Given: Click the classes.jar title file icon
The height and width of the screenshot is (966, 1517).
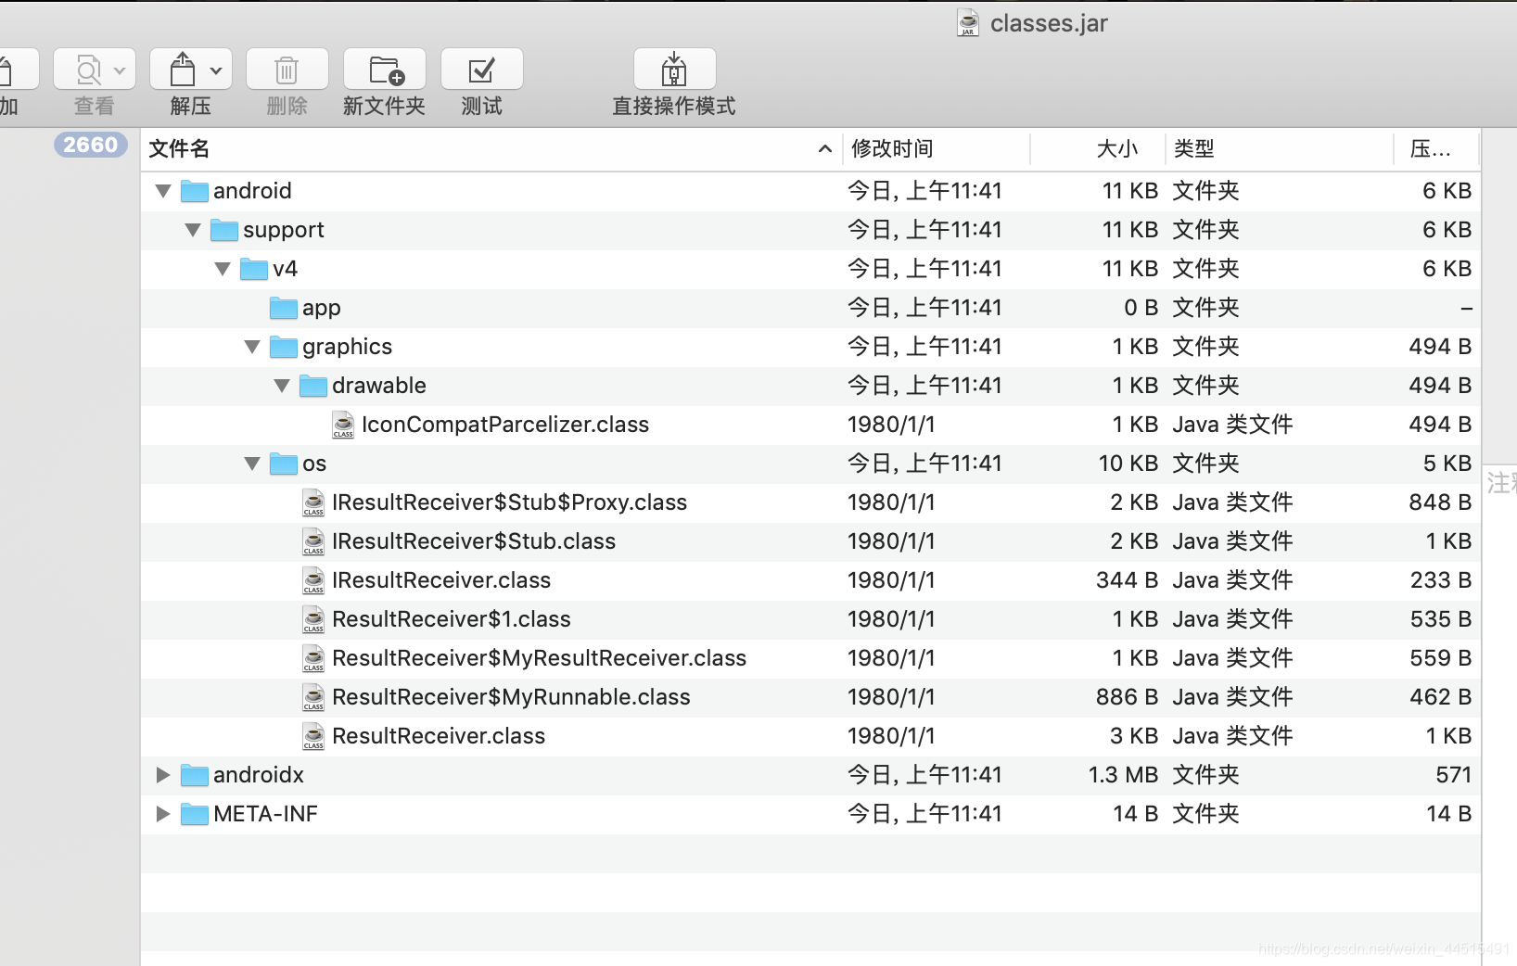Looking at the screenshot, I should coord(968,23).
